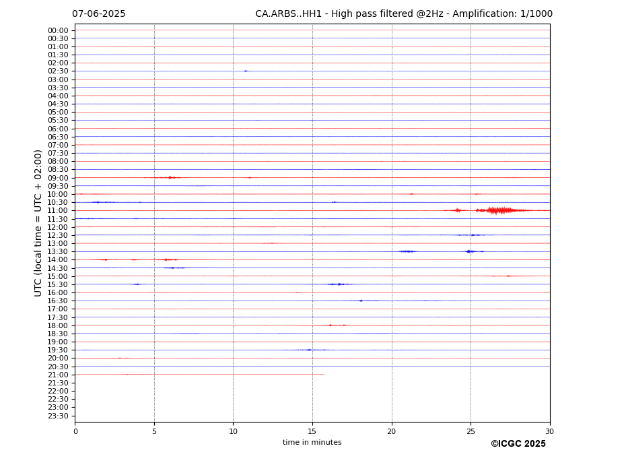Click the 16:30 time row label
The height and width of the screenshot is (469, 624).
(58, 301)
